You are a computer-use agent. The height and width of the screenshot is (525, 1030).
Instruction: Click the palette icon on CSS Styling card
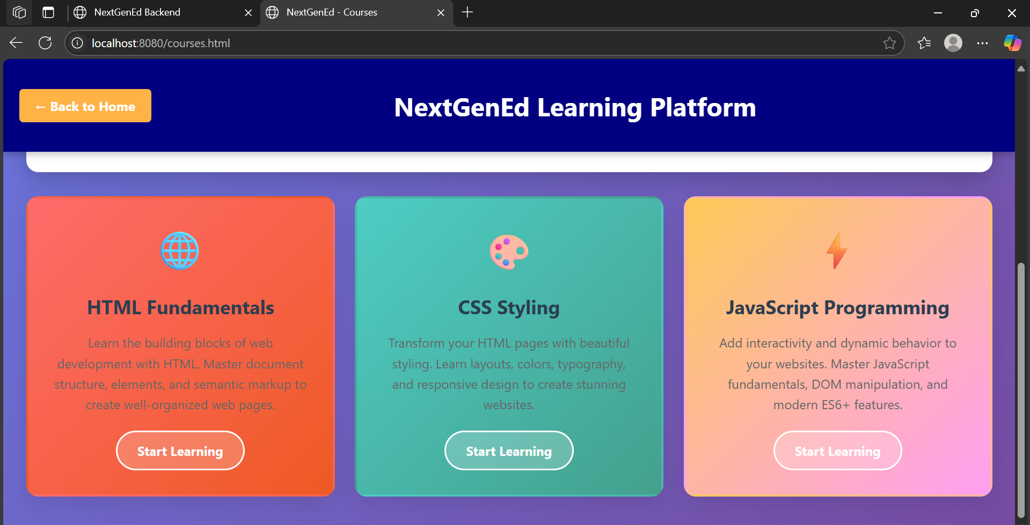pos(509,252)
